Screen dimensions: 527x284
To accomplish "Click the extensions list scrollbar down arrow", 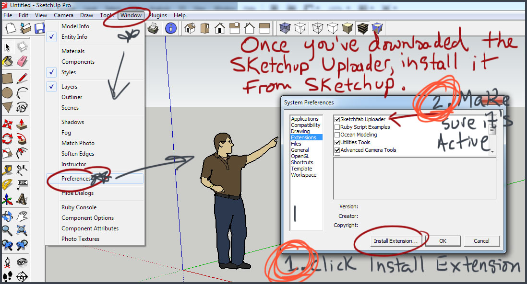I will pos(492,151).
